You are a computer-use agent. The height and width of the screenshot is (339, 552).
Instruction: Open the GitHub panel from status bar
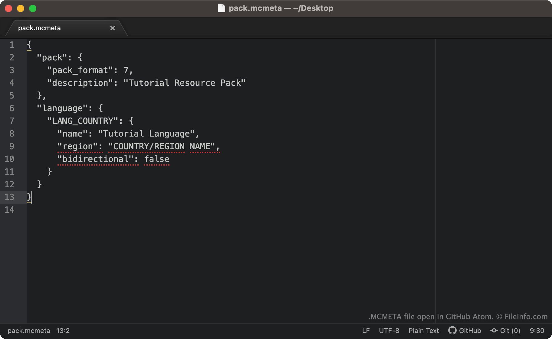point(465,331)
